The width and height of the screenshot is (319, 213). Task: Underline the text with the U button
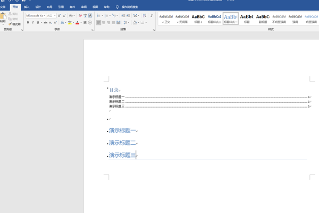tap(38, 22)
